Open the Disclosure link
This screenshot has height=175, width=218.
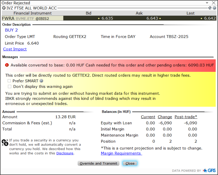tap(65, 153)
